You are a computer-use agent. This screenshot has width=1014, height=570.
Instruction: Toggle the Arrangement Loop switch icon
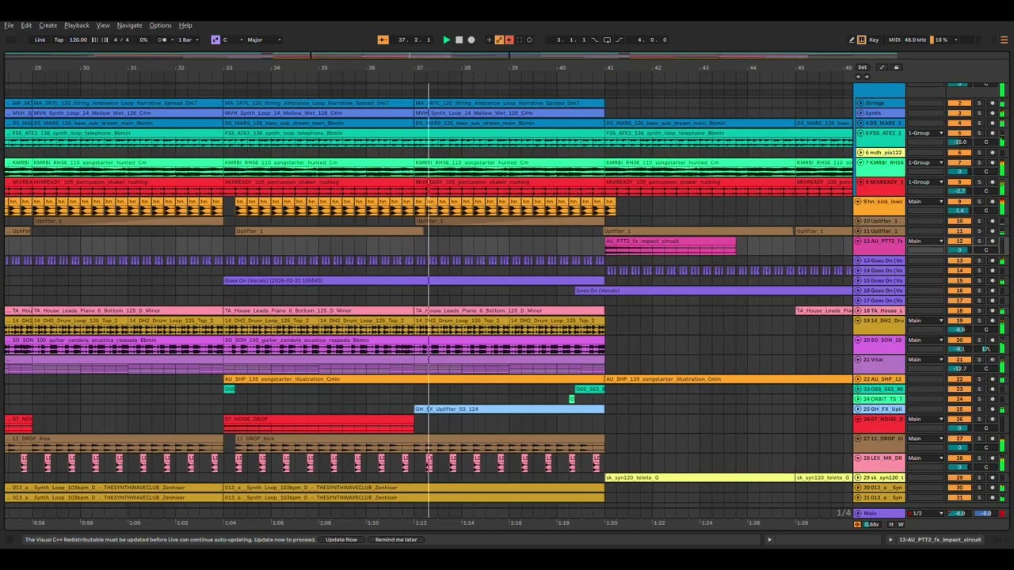tap(607, 40)
